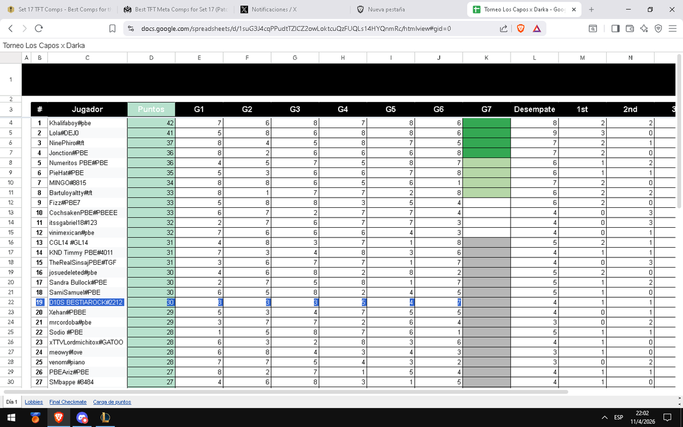Select xTTVLordmichitox#GATOO cell
Screen dimensions: 683x427
[x=87, y=342]
